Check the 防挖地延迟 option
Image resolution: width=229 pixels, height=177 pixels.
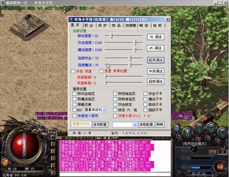[115, 94]
